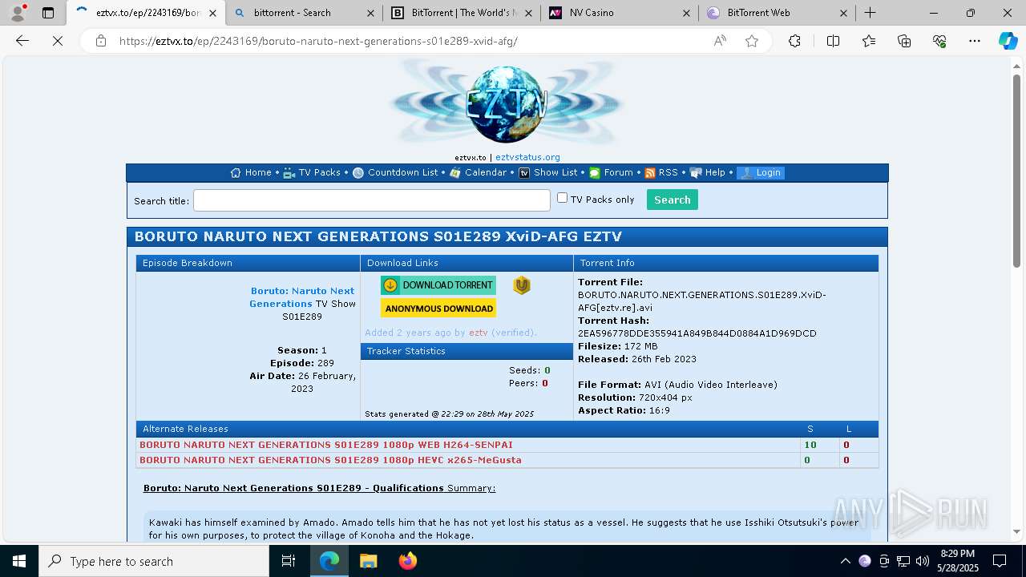The width and height of the screenshot is (1026, 577).
Task: Open 1080p HEVC x265-MeGusta release
Action: click(330, 460)
